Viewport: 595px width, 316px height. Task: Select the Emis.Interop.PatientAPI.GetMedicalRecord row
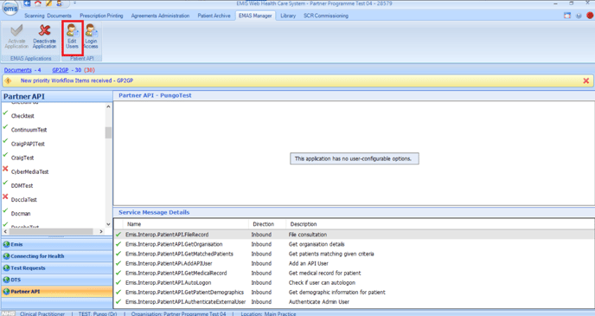(354, 273)
